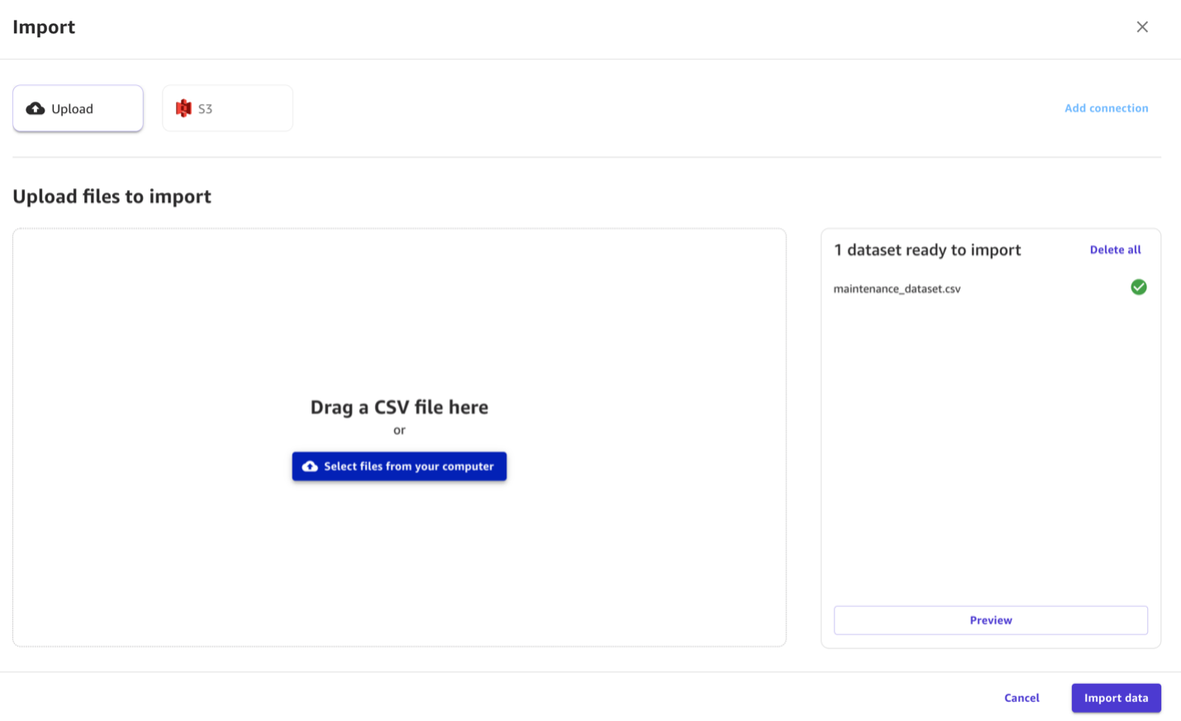1181x721 pixels.
Task: Click the Upload files to import heading
Action: coord(111,196)
